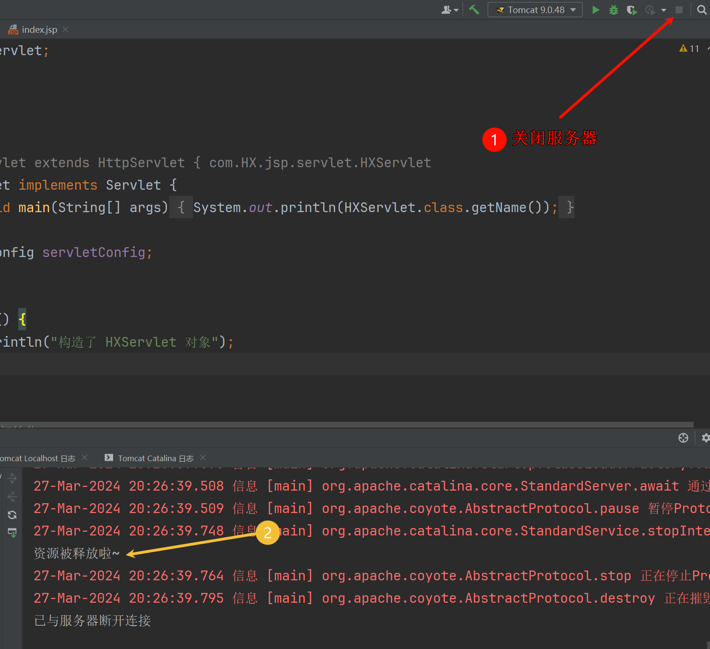Expand the folded main method body

click(x=181, y=207)
